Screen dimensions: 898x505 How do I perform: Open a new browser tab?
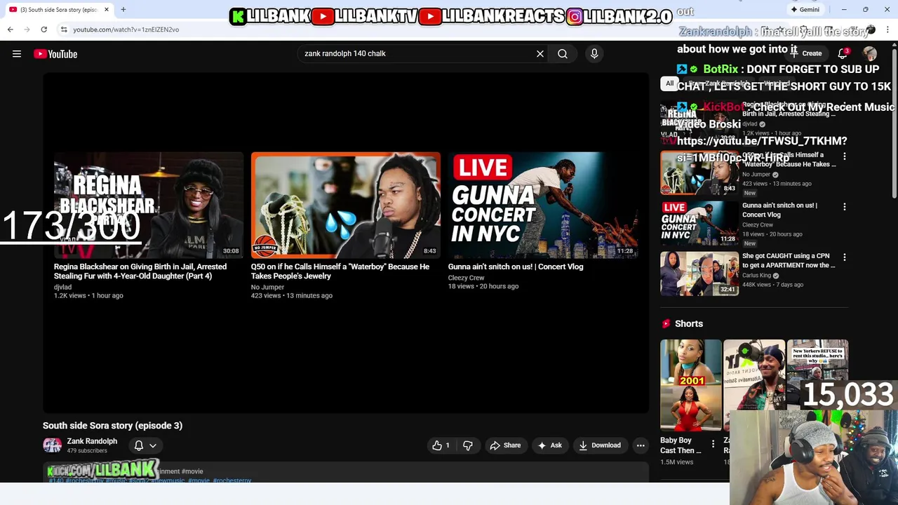pyautogui.click(x=123, y=9)
